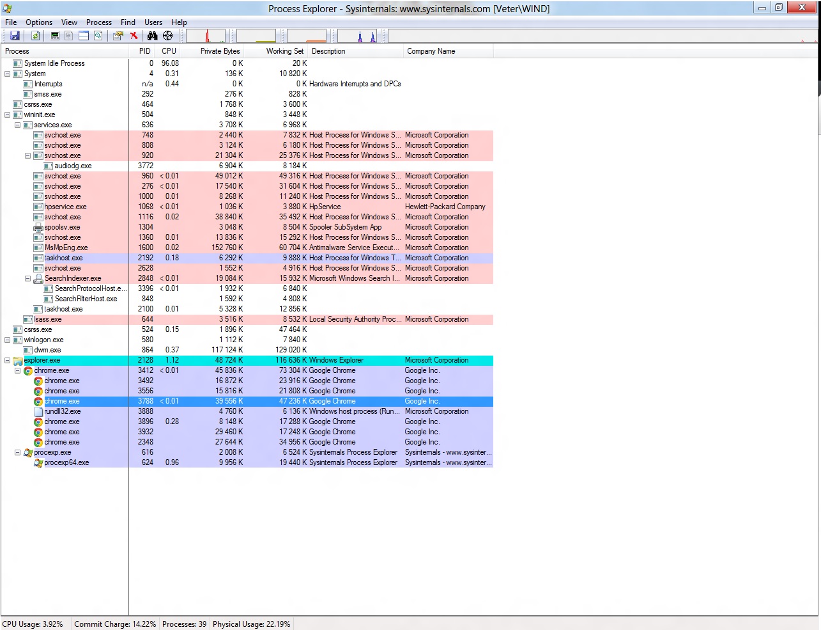821x630 pixels.
Task: Sort by the PID column header
Action: pos(143,51)
